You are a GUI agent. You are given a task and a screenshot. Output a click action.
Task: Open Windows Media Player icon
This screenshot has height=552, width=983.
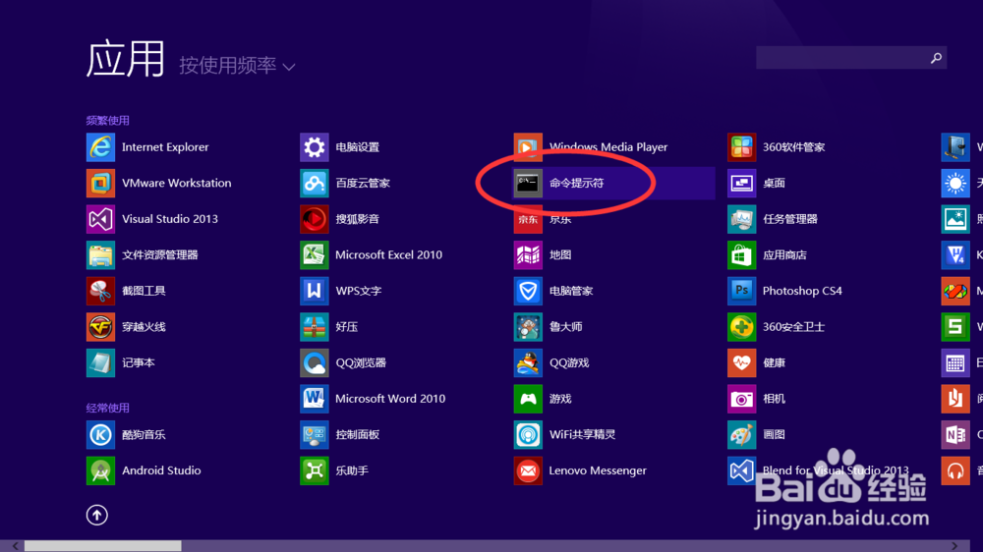528,147
